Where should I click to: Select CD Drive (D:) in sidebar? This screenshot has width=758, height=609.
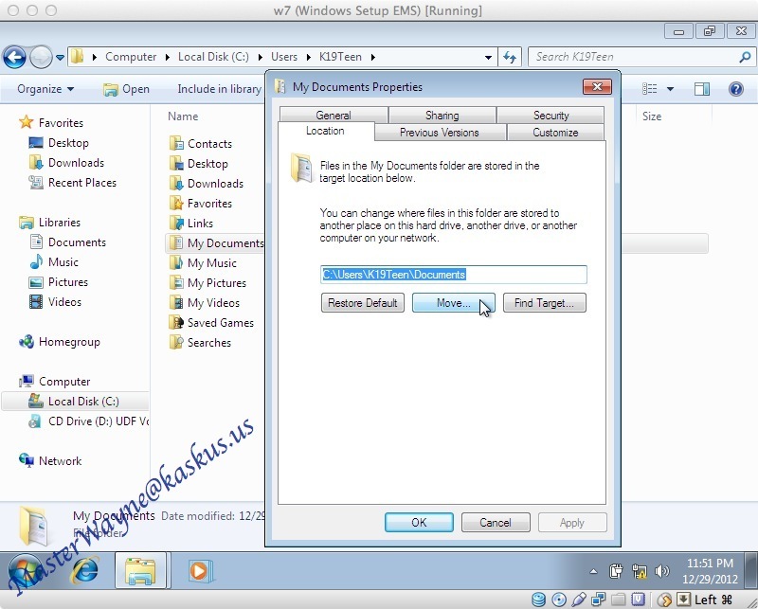click(90, 421)
